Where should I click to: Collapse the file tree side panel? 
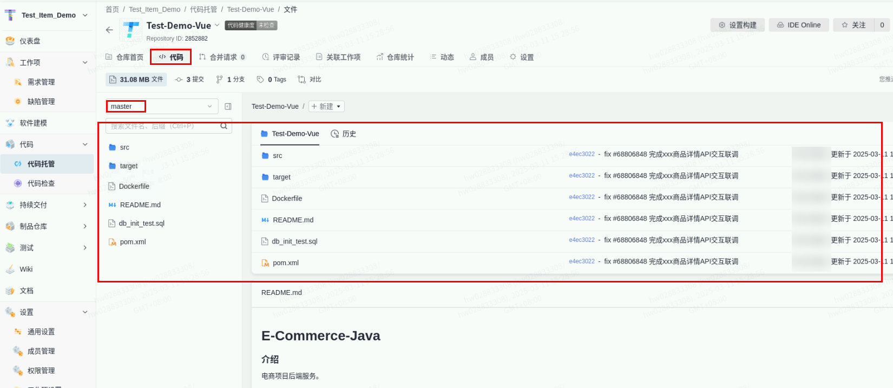[x=228, y=107]
